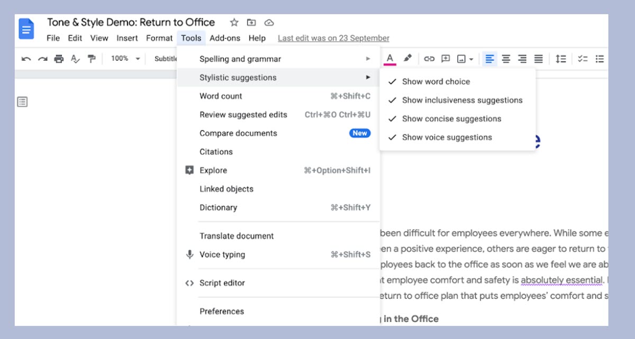This screenshot has height=339, width=635.
Task: Center align the text
Action: (506, 59)
